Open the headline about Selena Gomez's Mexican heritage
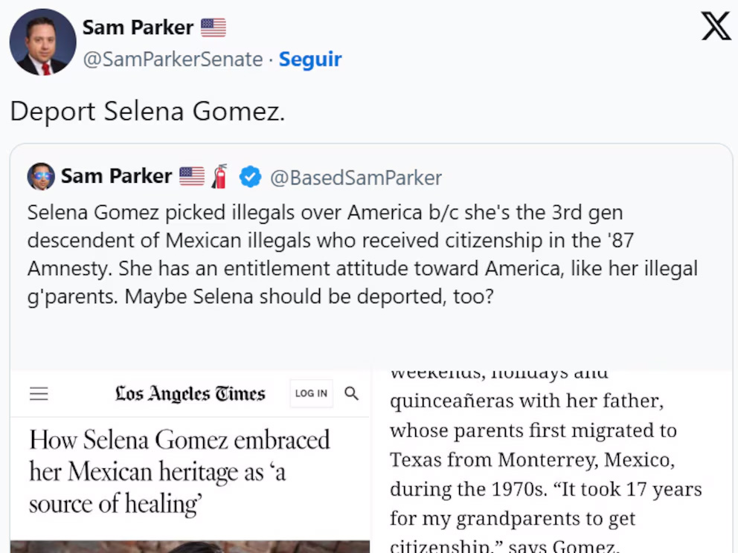 (179, 471)
